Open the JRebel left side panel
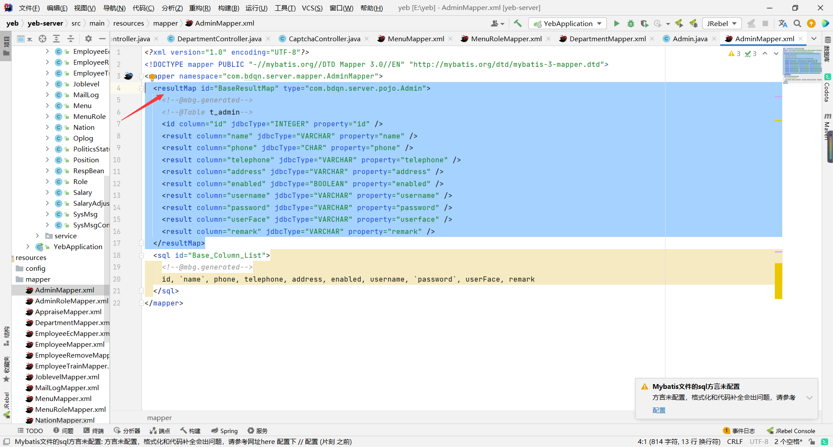This screenshot has width=833, height=447. (7, 405)
